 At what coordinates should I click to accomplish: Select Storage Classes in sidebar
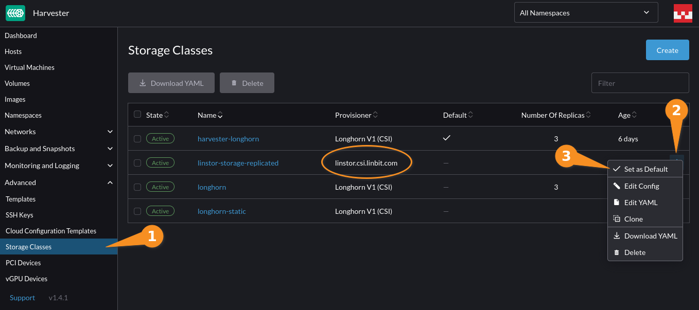(x=59, y=247)
